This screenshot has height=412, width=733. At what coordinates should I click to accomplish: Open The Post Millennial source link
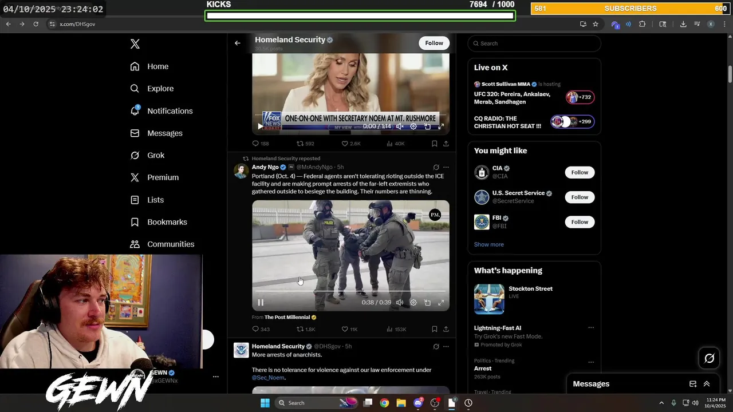coord(290,317)
